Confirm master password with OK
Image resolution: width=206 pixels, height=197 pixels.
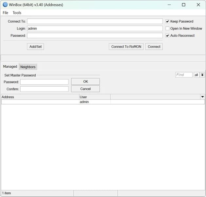coord(85,81)
